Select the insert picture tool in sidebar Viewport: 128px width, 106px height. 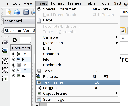tap(5, 51)
